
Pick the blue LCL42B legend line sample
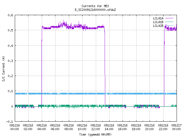click(x=169, y=25)
